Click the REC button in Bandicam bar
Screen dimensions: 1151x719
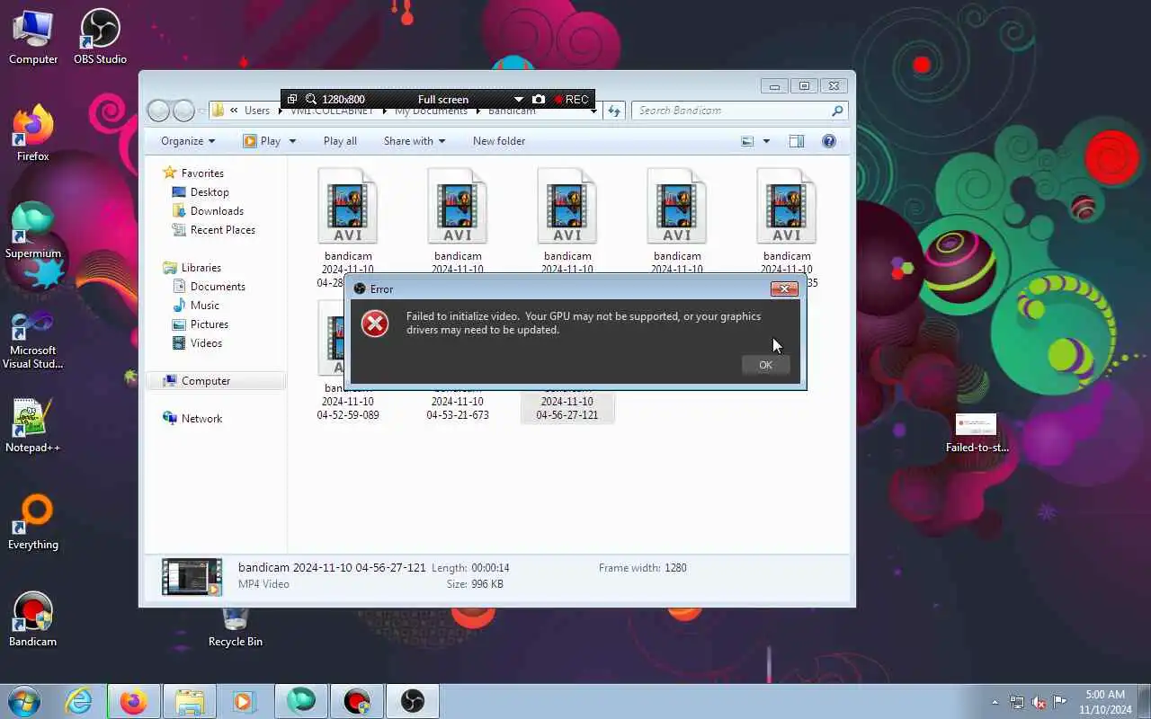tap(571, 100)
